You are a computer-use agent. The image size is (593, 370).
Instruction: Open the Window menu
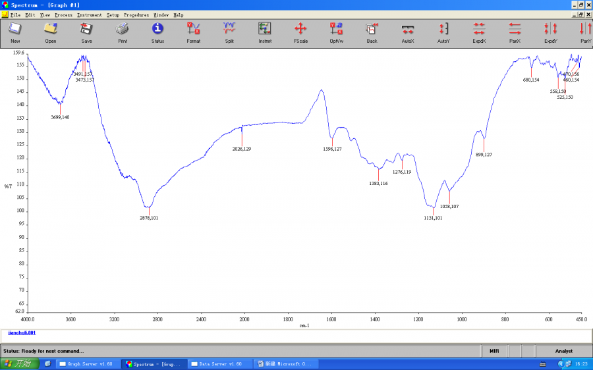point(161,15)
